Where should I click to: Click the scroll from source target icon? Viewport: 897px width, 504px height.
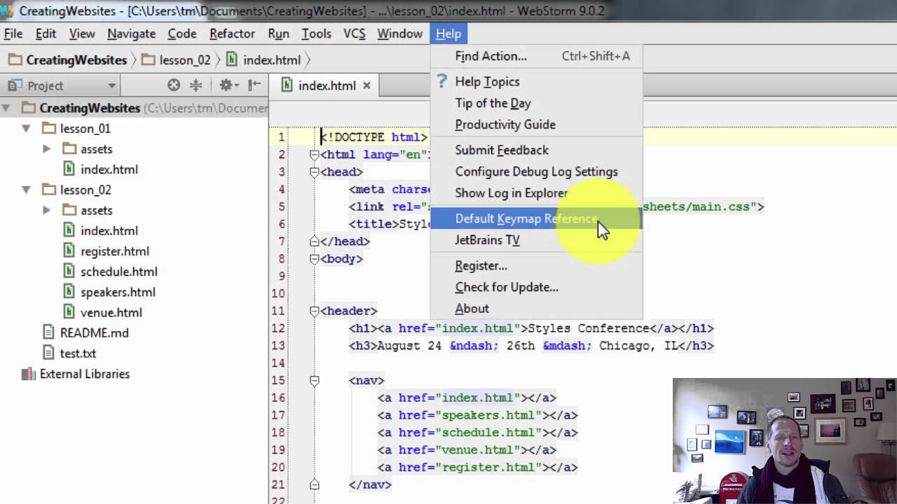(x=174, y=85)
